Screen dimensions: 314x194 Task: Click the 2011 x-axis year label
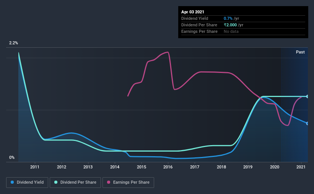coord(35,167)
